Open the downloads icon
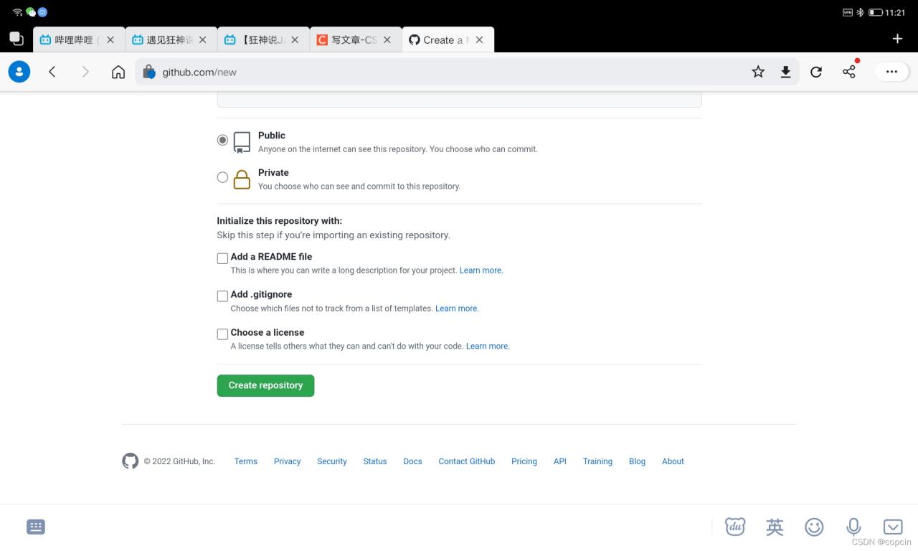The image size is (918, 551). point(786,72)
